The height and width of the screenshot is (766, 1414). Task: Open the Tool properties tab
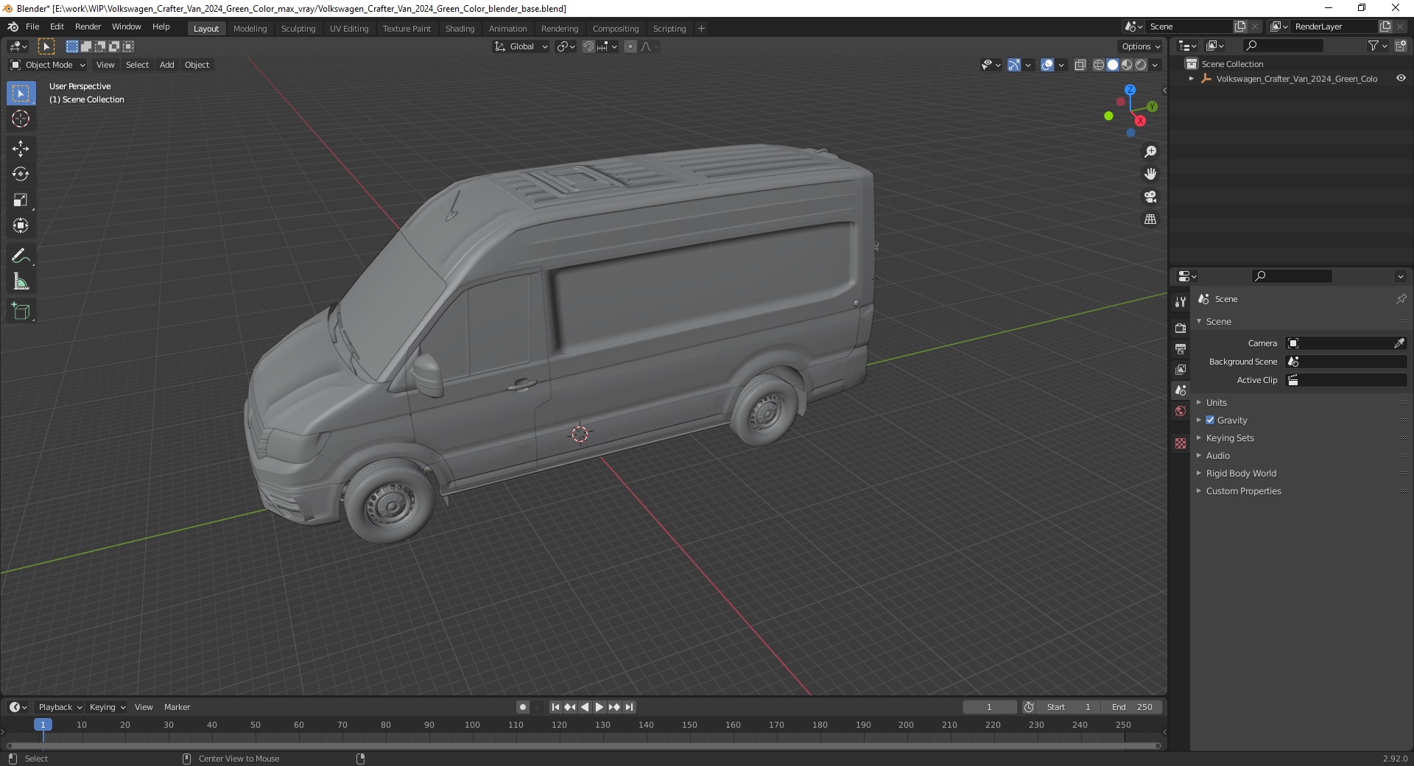tap(1181, 302)
